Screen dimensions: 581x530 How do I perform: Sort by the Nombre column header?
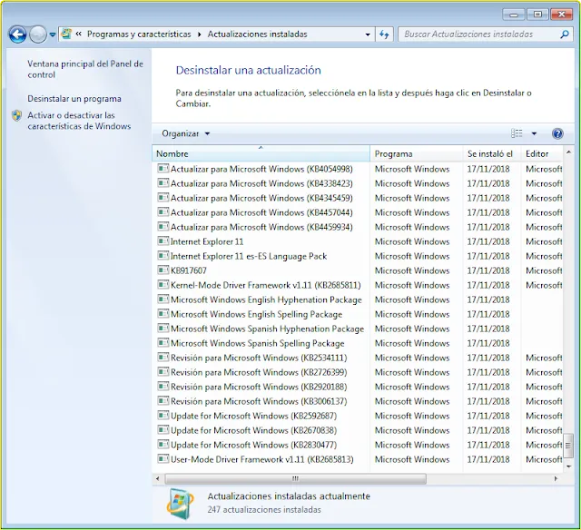point(261,153)
